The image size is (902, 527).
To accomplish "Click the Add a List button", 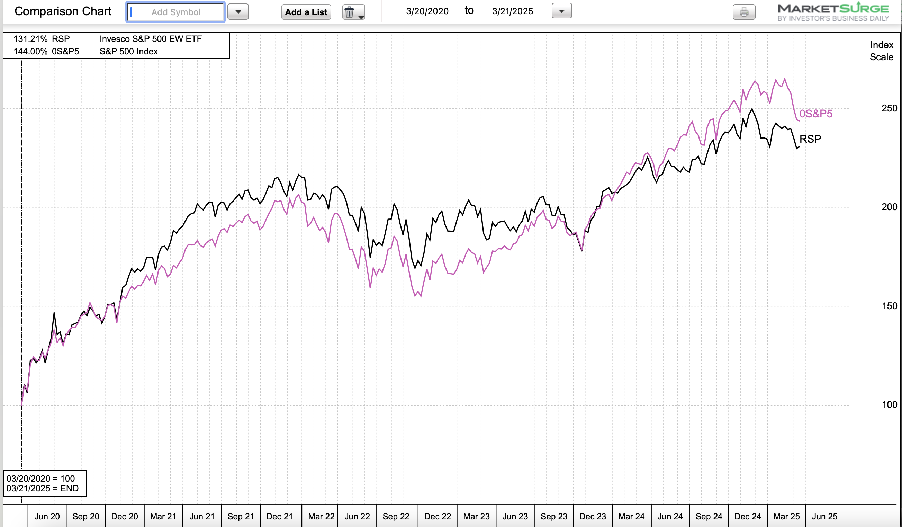I will pyautogui.click(x=306, y=12).
